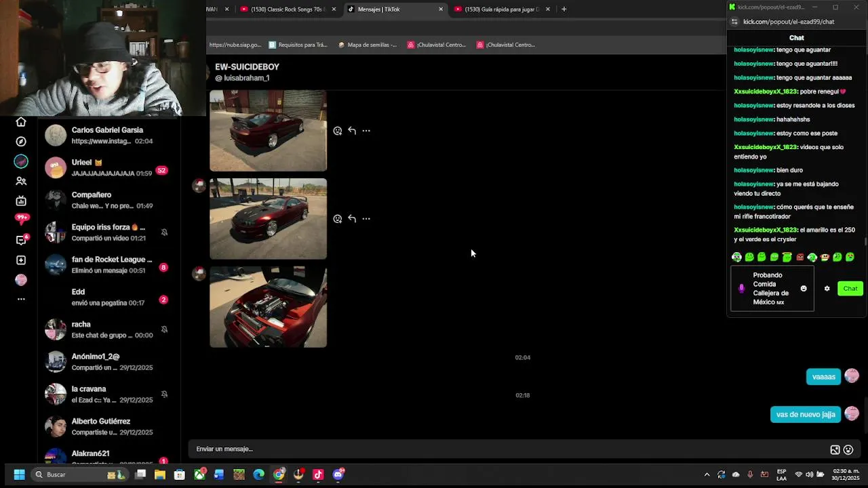Open Discord from the taskbar
The height and width of the screenshot is (488, 868).
point(338,474)
